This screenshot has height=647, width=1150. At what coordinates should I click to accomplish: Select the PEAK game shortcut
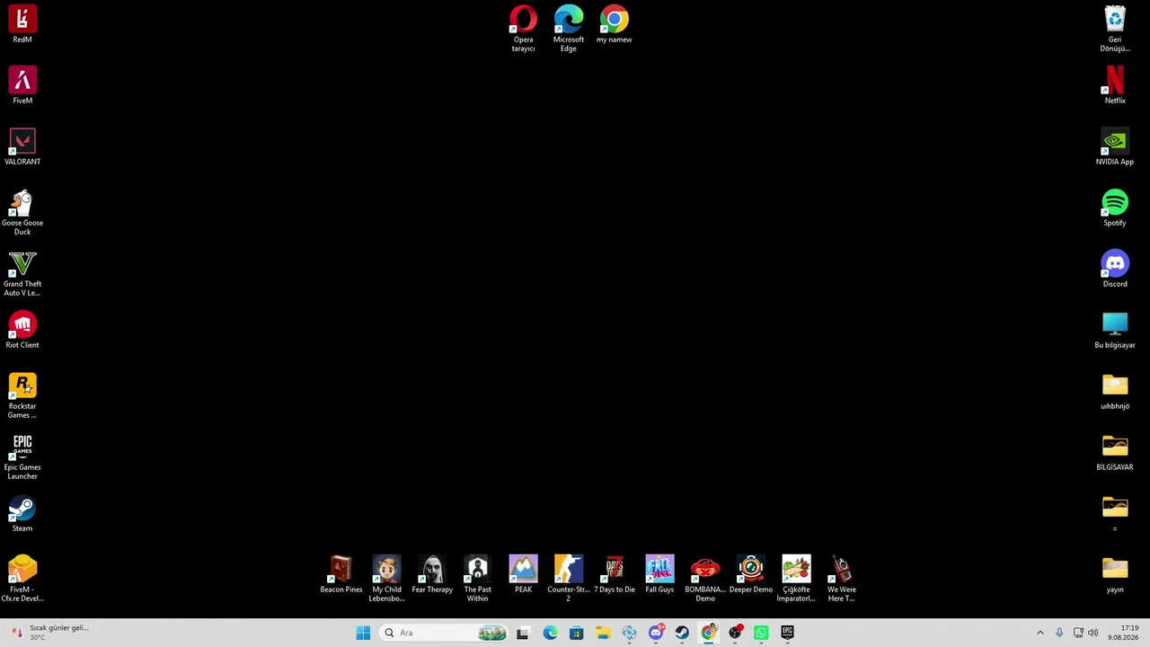[523, 574]
